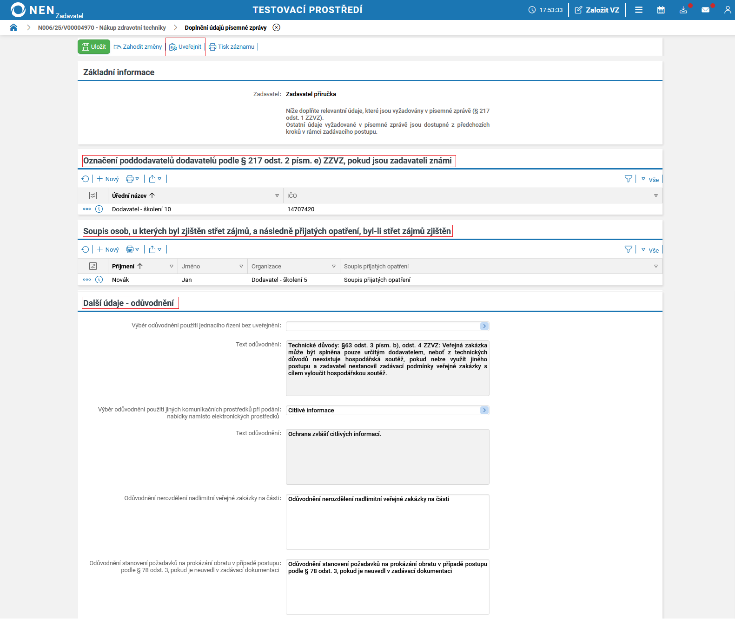
Task: Export the střet zájmů list
Action: [x=155, y=249]
